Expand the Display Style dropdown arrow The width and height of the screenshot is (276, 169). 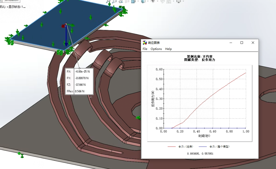click(x=148, y=2)
